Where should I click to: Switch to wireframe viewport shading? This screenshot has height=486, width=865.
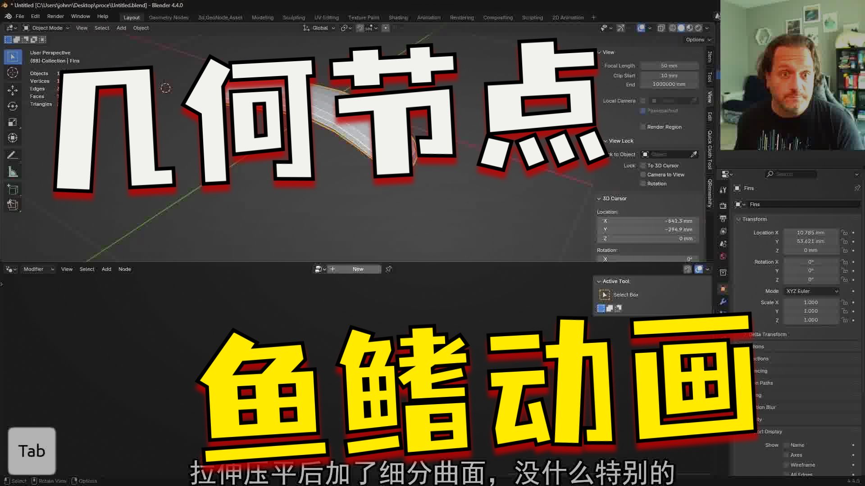coord(673,28)
